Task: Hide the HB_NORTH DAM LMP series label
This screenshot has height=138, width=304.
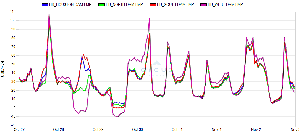Action: point(124,4)
